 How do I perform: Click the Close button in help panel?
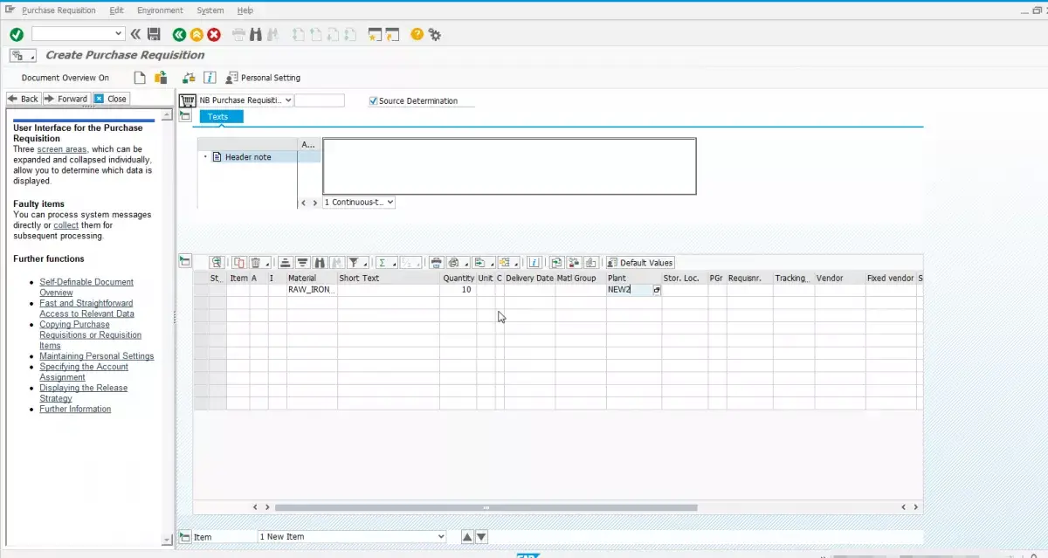111,99
